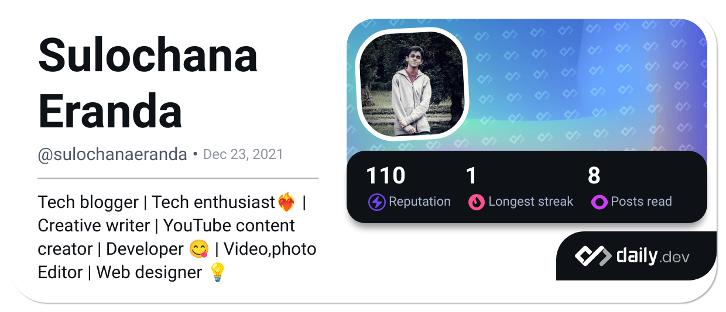
Task: Click the yum face emoji after Developer
Action: (199, 249)
